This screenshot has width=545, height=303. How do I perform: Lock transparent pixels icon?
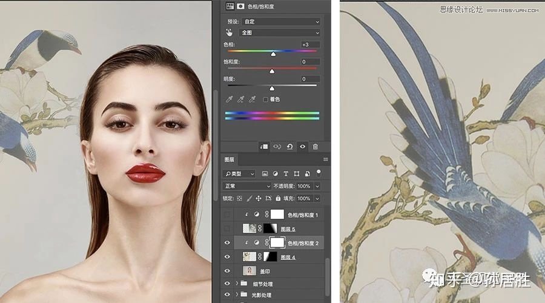pos(239,198)
